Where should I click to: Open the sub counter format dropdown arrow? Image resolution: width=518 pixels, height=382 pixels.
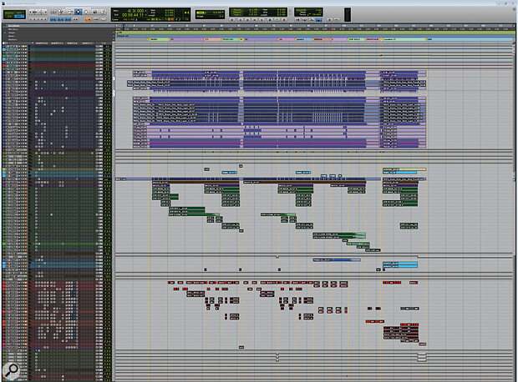point(145,16)
